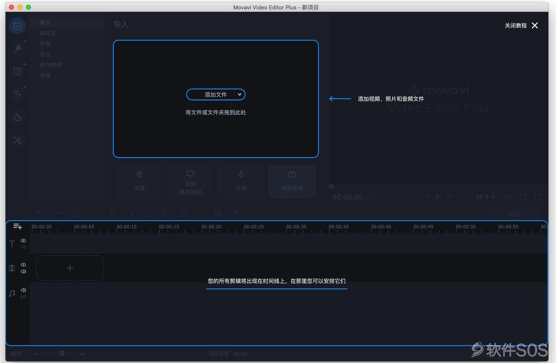Mute the audio track speaker
The height and width of the screenshot is (363, 556).
[23, 290]
